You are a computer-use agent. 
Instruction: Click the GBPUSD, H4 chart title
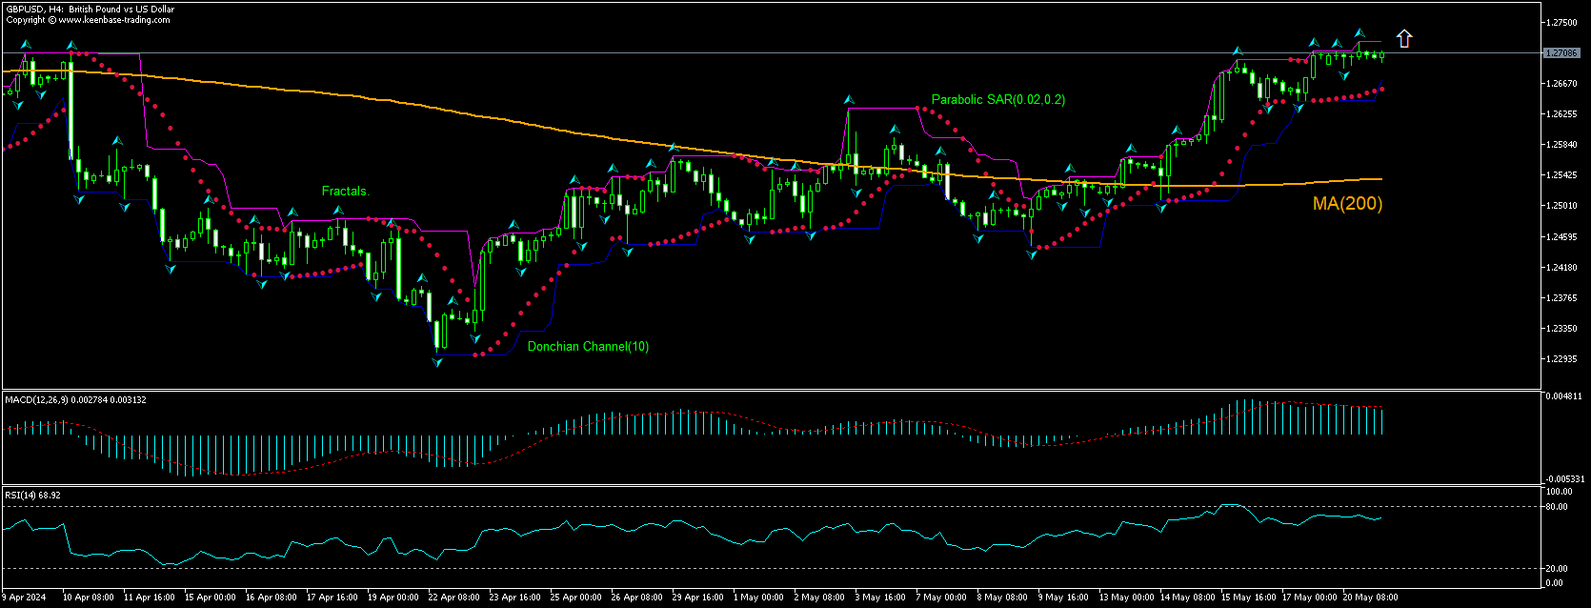click(x=91, y=10)
